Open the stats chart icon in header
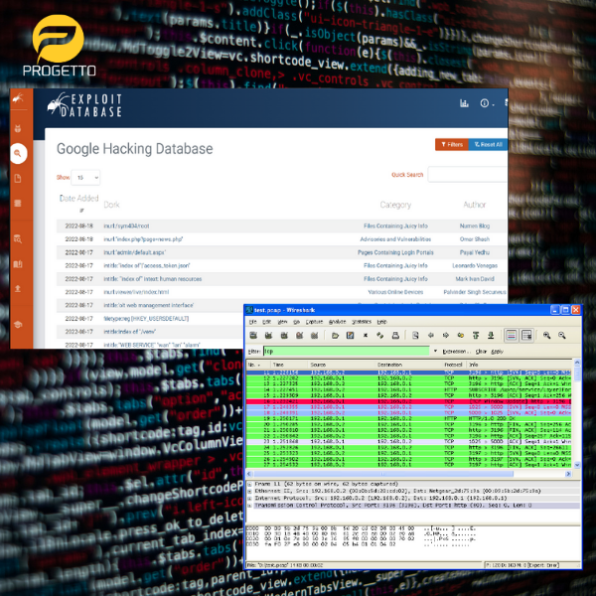This screenshot has height=596, width=596. [x=464, y=103]
